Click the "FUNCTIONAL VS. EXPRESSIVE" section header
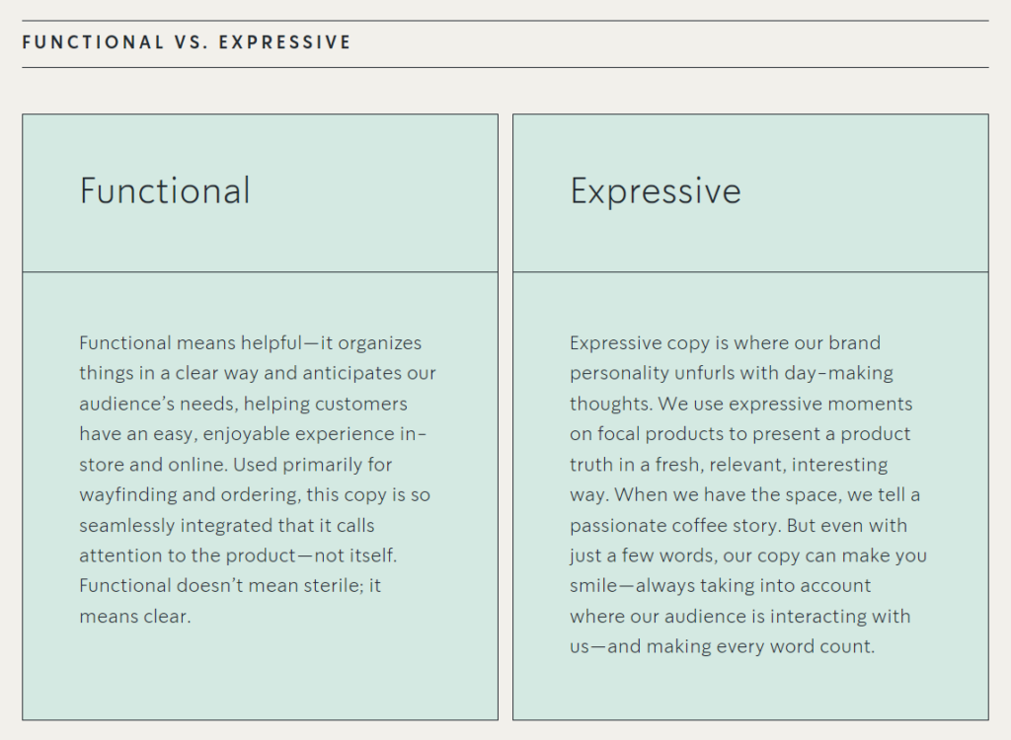This screenshot has width=1011, height=740. (x=187, y=42)
